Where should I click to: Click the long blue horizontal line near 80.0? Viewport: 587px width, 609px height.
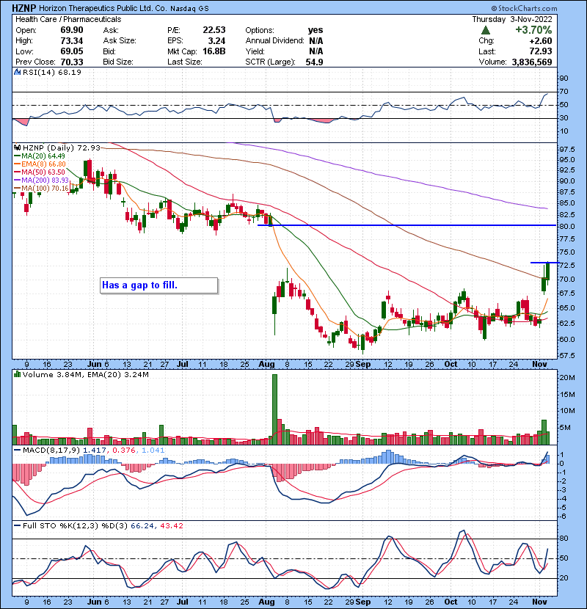[406, 225]
